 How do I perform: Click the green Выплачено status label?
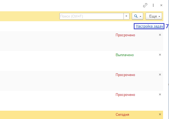coord(125,55)
